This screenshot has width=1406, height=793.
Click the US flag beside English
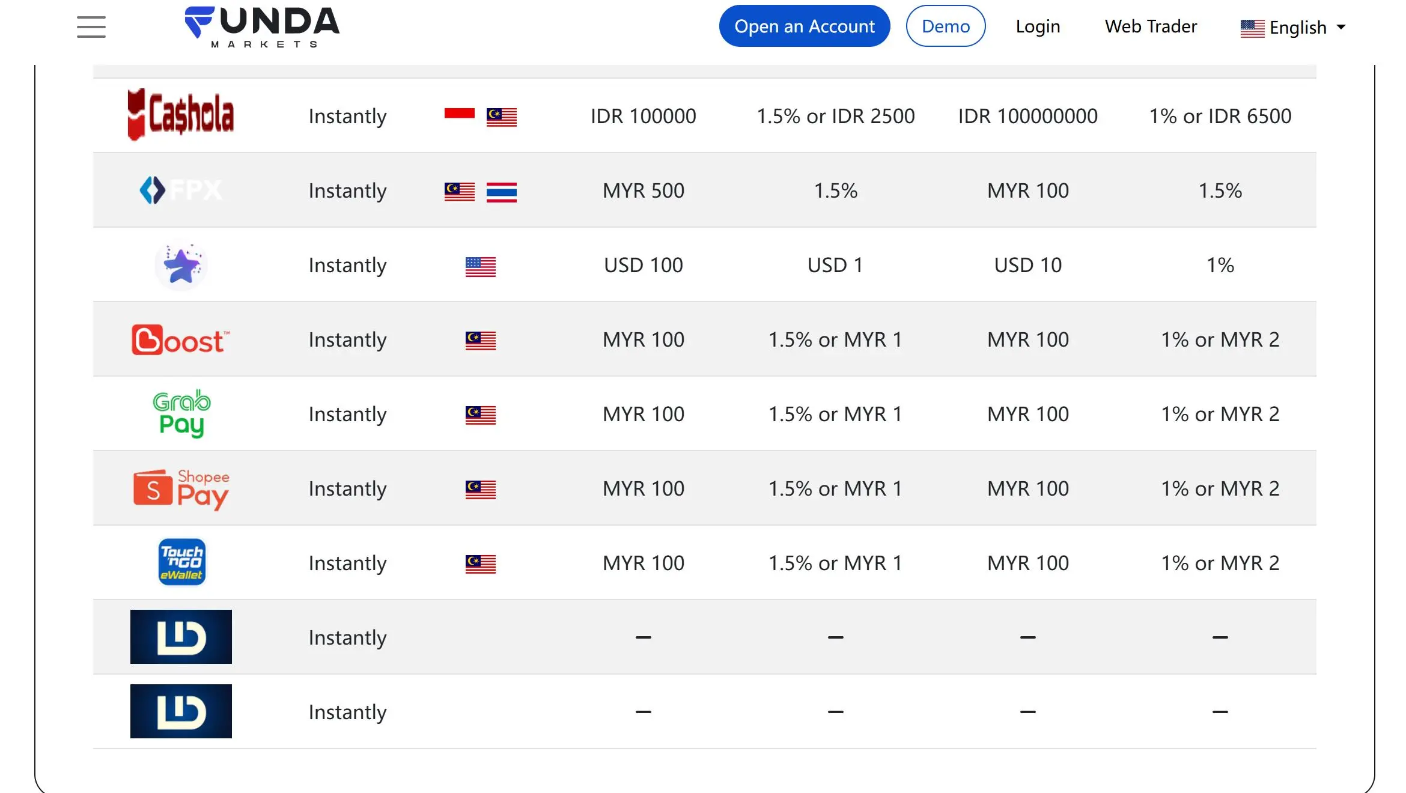pos(1253,28)
